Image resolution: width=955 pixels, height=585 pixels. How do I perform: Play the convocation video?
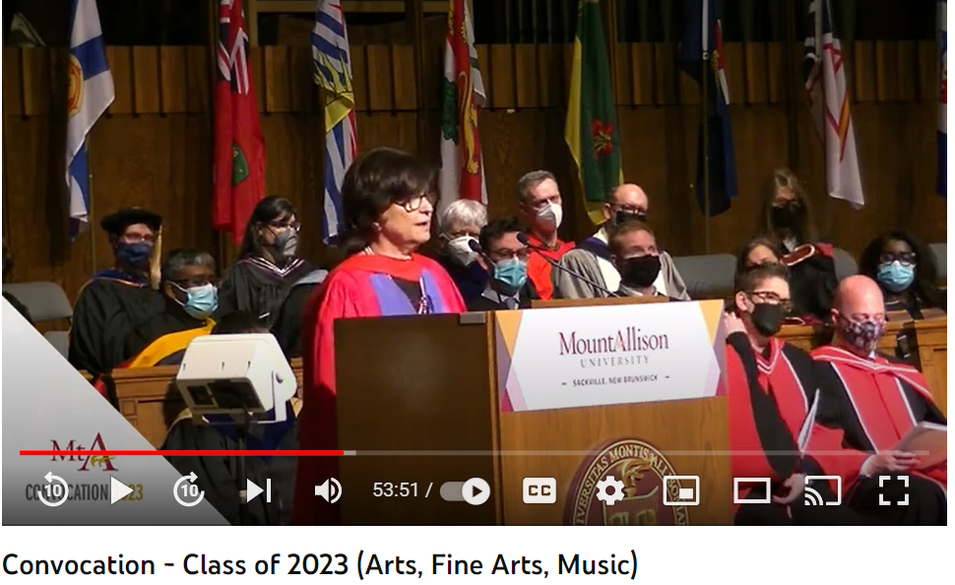click(x=121, y=490)
